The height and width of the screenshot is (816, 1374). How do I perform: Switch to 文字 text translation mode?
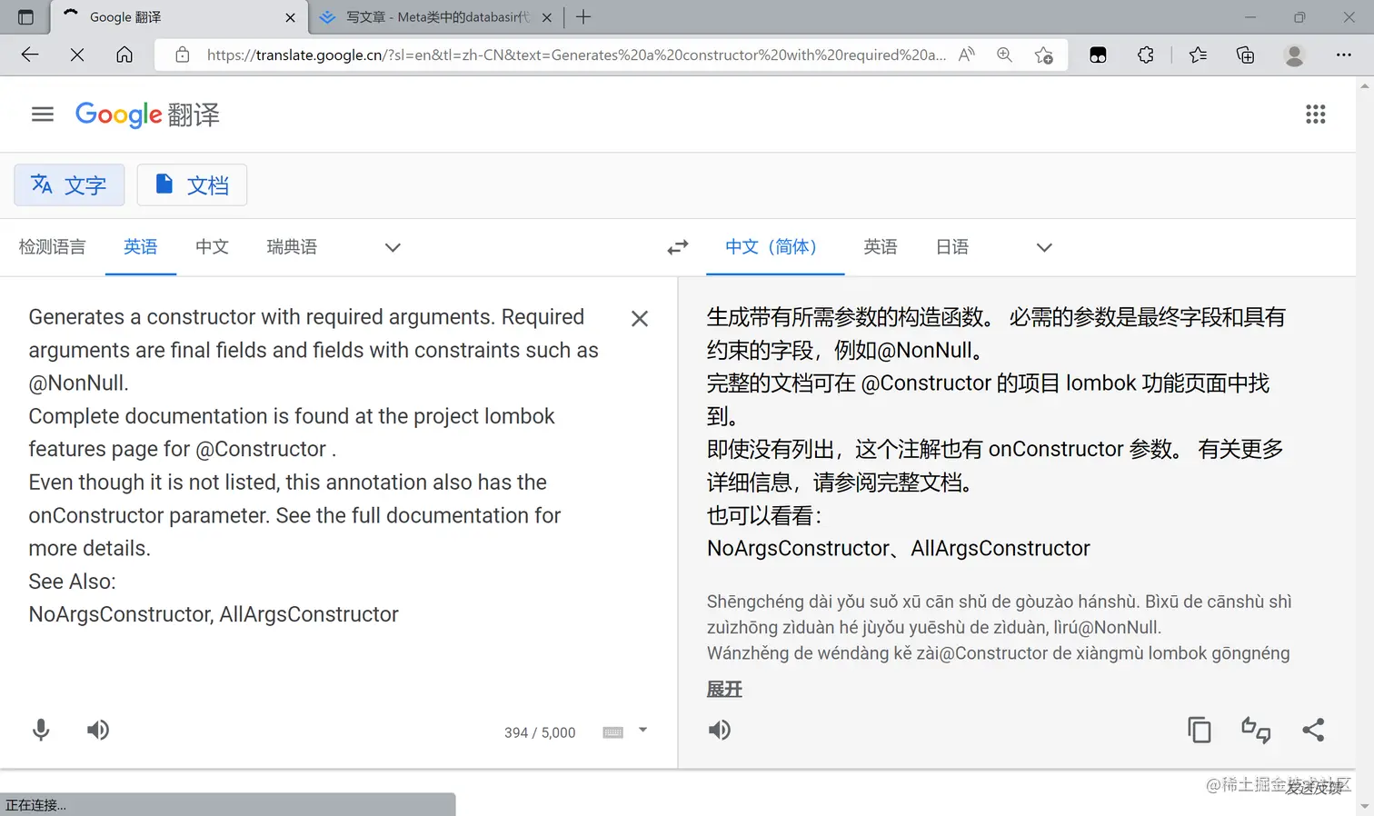[x=69, y=185]
